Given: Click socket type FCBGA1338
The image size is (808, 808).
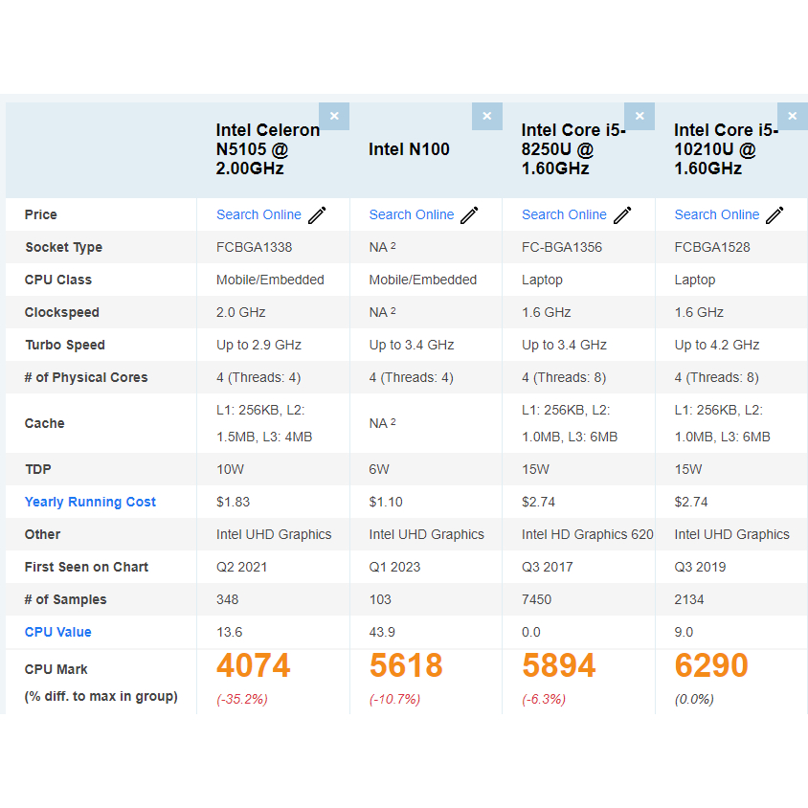Looking at the screenshot, I should pos(254,247).
